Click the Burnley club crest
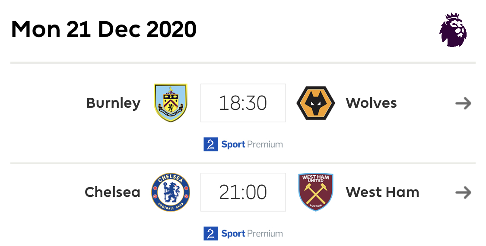This screenshot has height=246, width=486. tap(171, 103)
